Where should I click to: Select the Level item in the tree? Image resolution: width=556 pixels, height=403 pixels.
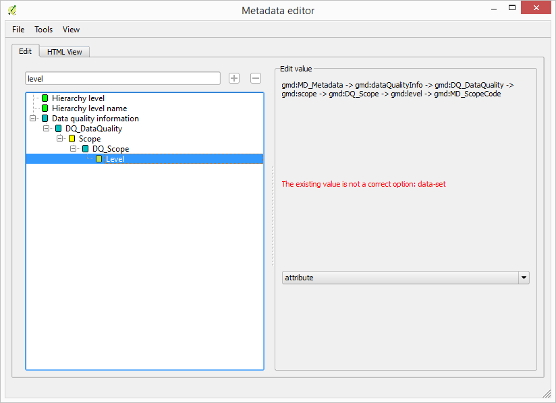tap(115, 158)
